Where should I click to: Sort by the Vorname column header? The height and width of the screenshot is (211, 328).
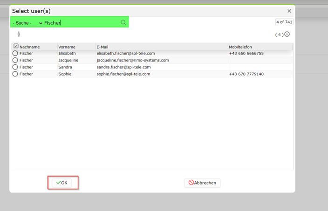pyautogui.click(x=67, y=47)
